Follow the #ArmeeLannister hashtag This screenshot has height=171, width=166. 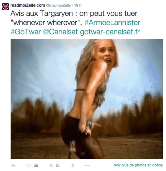click(112, 23)
